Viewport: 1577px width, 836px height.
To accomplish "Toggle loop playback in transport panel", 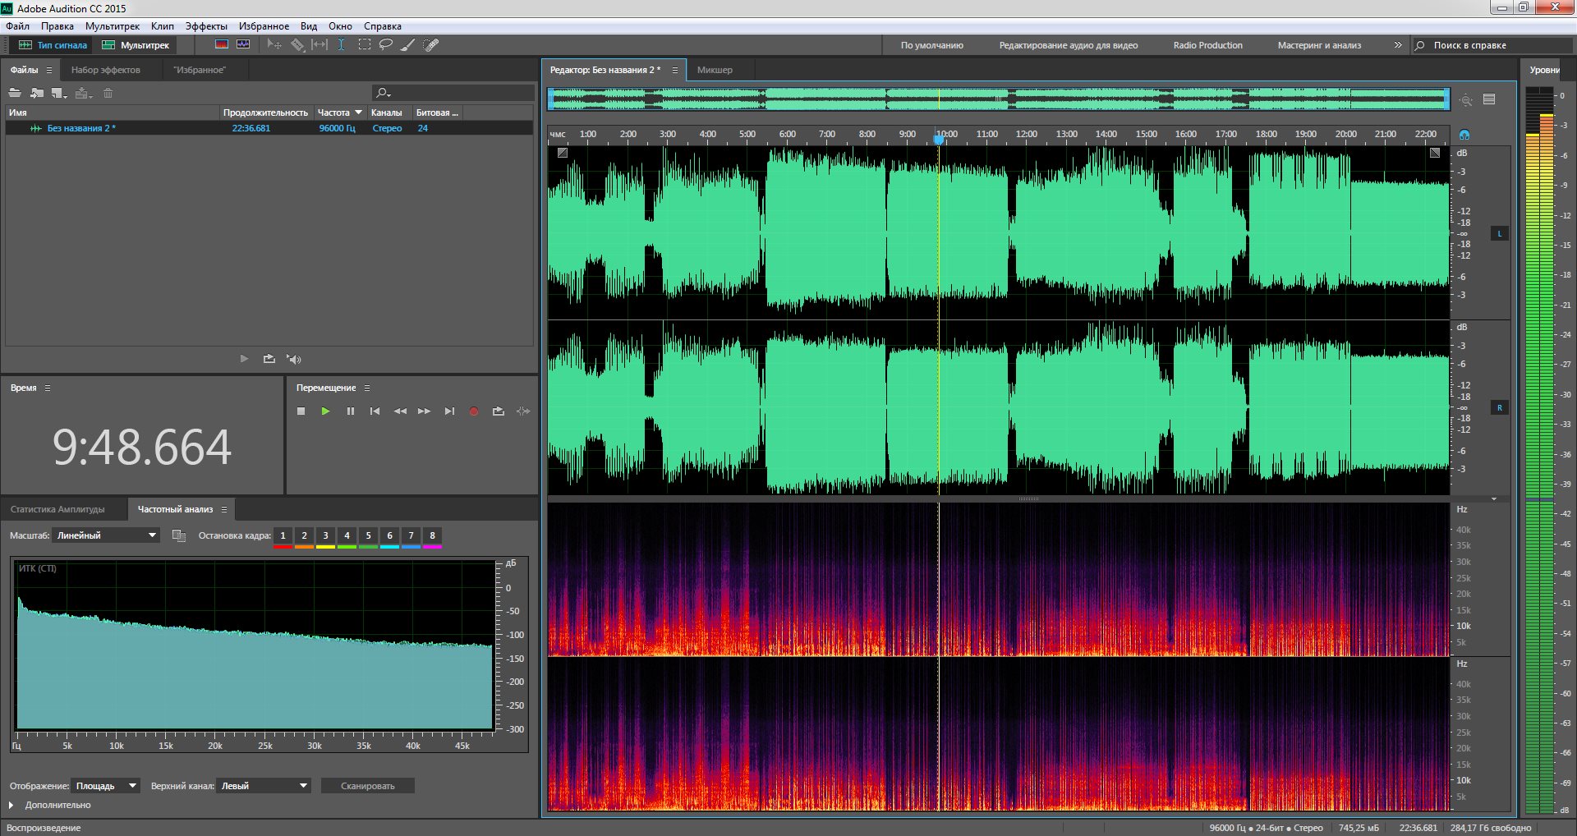I will 498,411.
